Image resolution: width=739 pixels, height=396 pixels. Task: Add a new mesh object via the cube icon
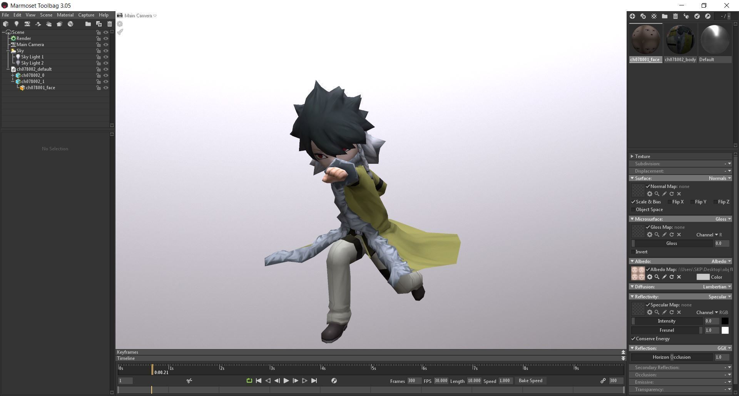coord(6,24)
